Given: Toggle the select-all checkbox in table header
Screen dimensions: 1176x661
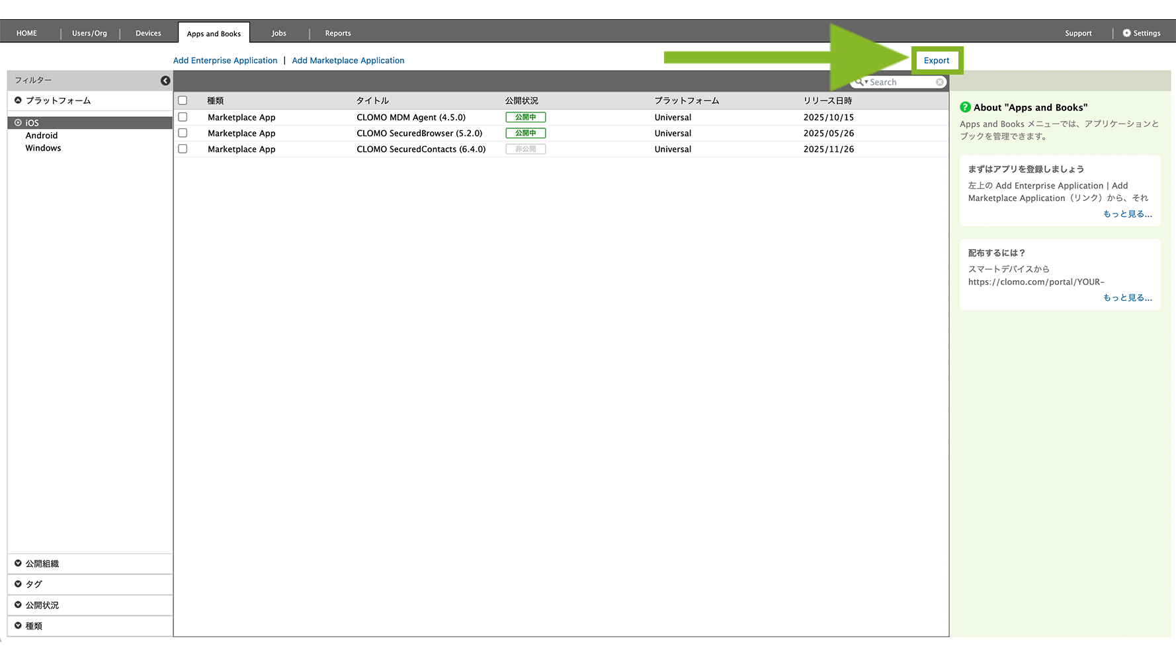Looking at the screenshot, I should coord(183,100).
